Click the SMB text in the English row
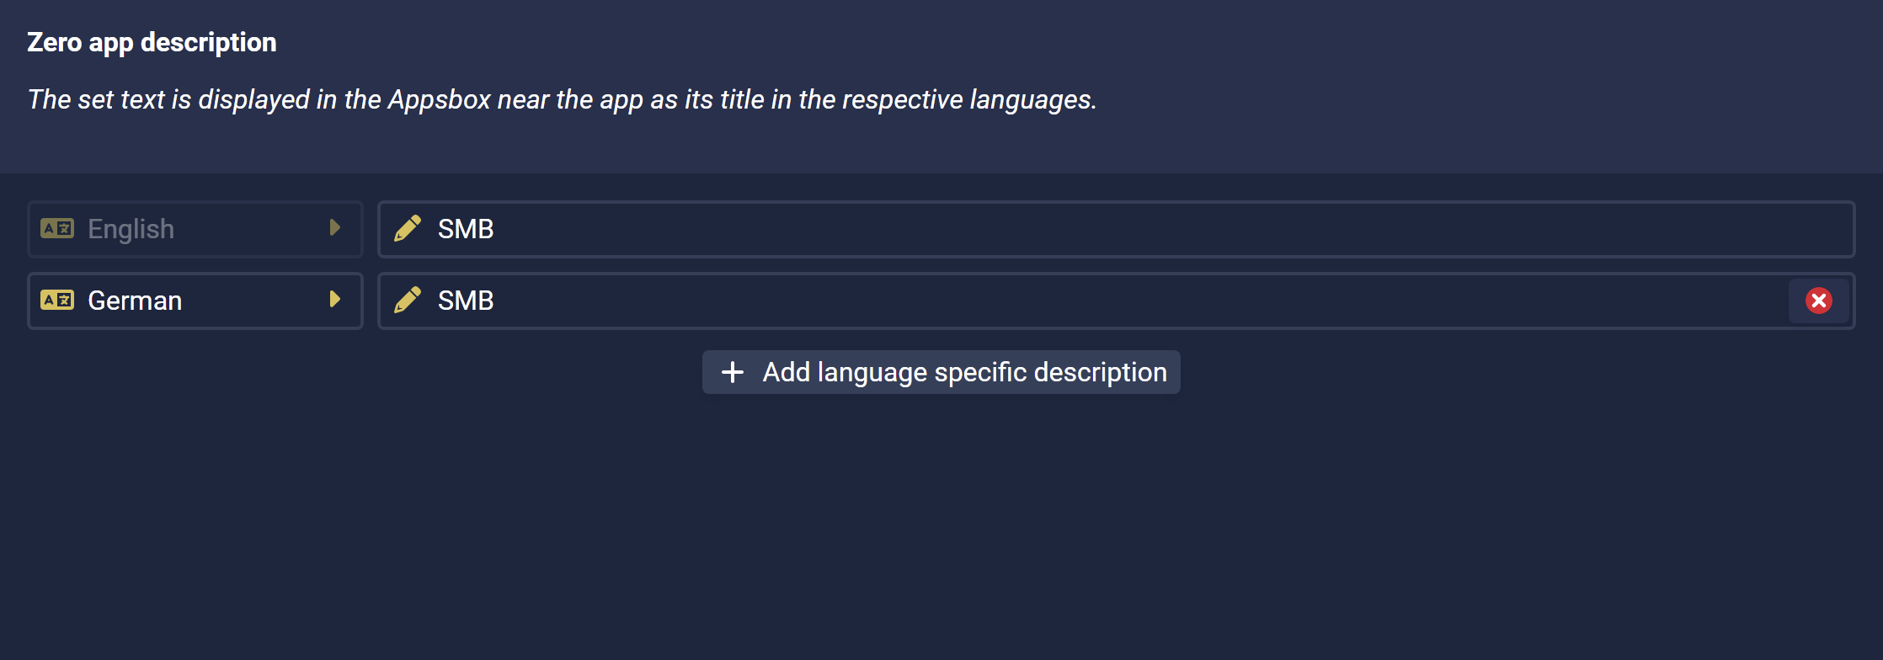This screenshot has height=660, width=1883. (466, 229)
